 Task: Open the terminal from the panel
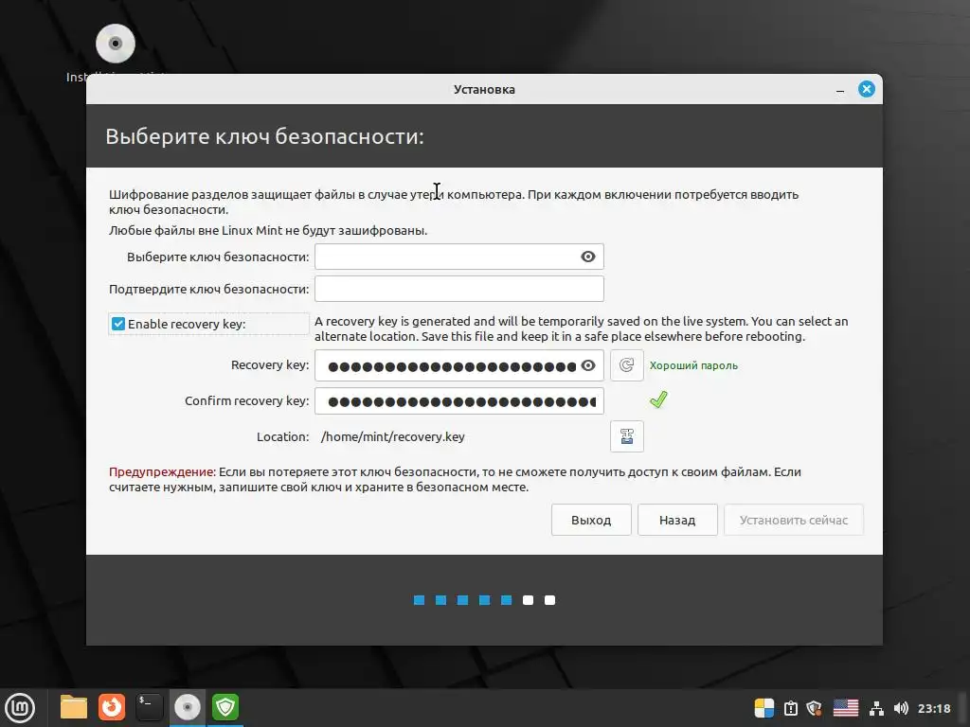coord(149,707)
